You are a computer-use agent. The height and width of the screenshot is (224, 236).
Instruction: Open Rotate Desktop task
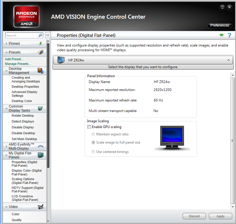click(x=23, y=116)
